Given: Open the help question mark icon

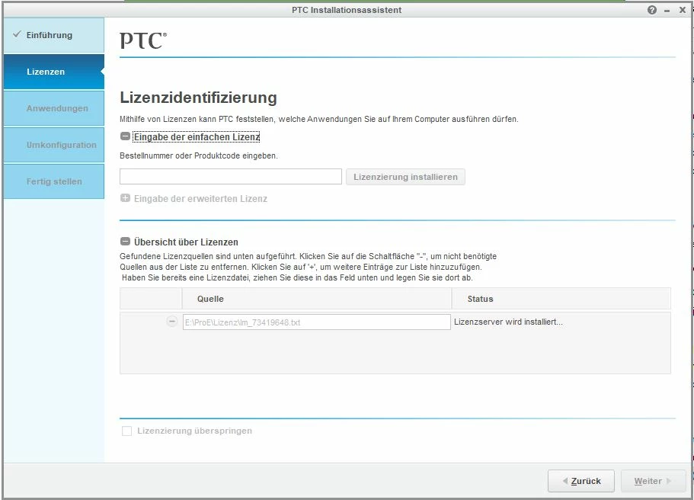Looking at the screenshot, I should (x=652, y=10).
